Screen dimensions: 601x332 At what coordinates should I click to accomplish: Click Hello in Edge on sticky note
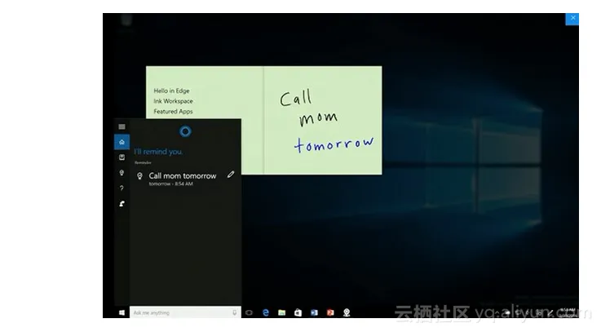171,91
